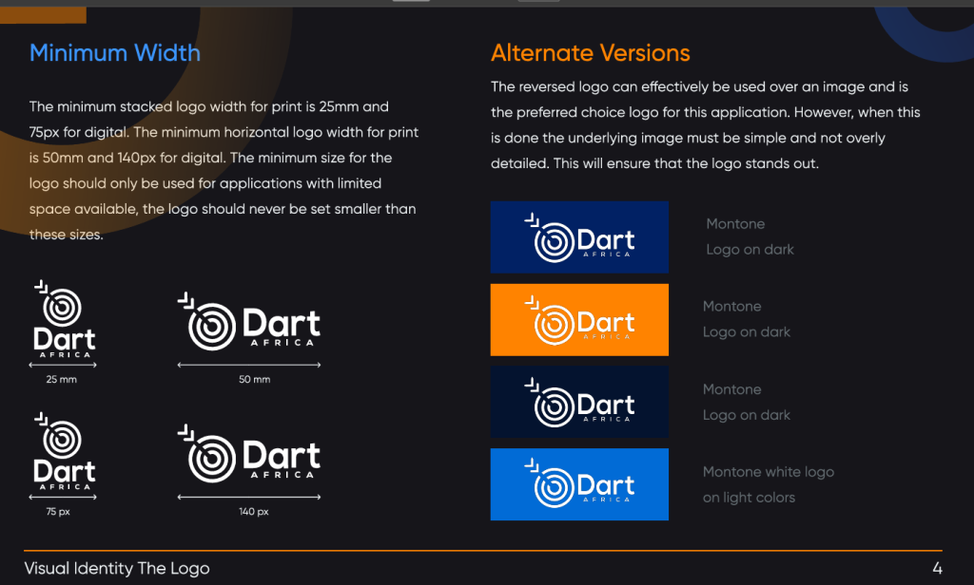Click the caption beside the orange swatch
The image size is (974, 585).
pos(746,319)
